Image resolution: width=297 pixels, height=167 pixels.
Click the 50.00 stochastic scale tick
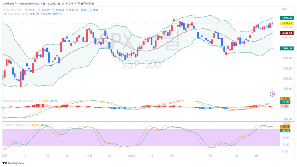[x=286, y=138]
